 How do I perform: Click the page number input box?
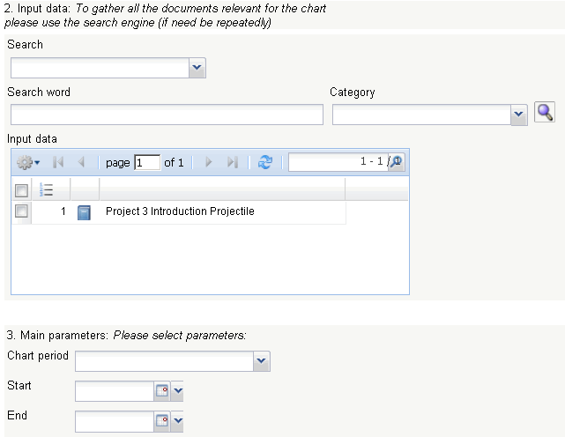click(146, 162)
